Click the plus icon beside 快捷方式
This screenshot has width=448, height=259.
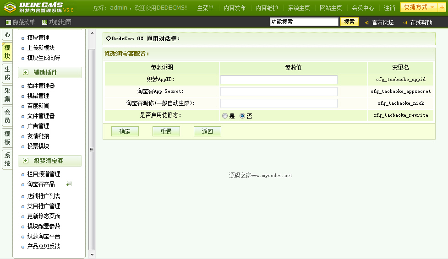point(442,7)
